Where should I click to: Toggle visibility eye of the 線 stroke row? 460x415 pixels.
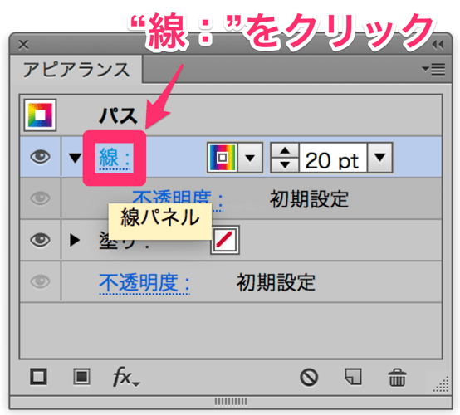[40, 156]
